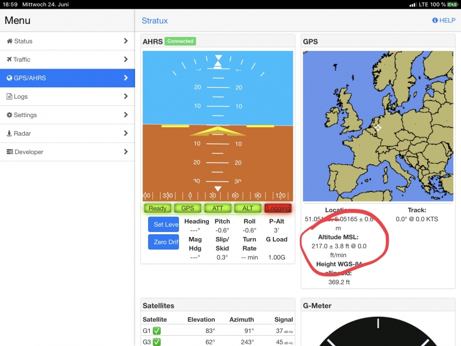This screenshot has height=346, width=461.
Task: Click the green Ready status indicator
Action: [x=158, y=208]
